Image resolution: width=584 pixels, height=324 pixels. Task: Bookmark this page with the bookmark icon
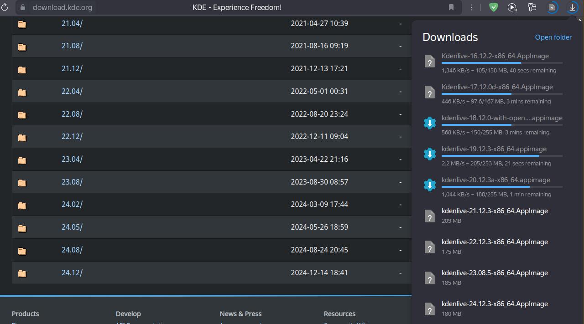451,7
